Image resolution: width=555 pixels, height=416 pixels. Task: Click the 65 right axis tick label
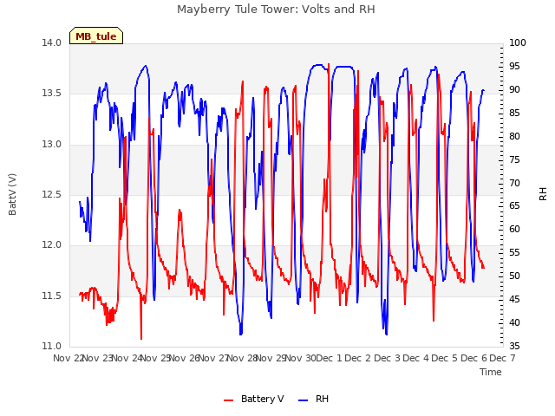(514, 206)
